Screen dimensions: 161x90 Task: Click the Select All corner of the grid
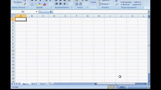coord(13,16)
